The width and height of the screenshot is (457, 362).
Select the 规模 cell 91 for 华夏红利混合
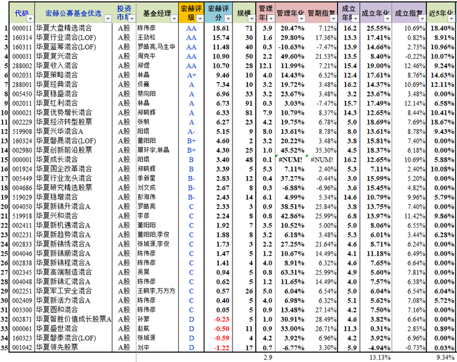click(x=245, y=104)
